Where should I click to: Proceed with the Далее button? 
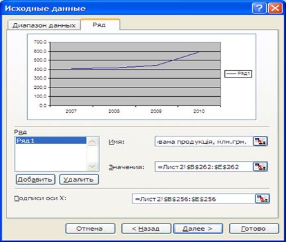(x=198, y=229)
